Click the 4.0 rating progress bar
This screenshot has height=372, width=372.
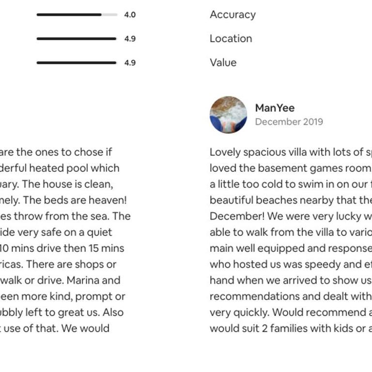[x=77, y=15]
